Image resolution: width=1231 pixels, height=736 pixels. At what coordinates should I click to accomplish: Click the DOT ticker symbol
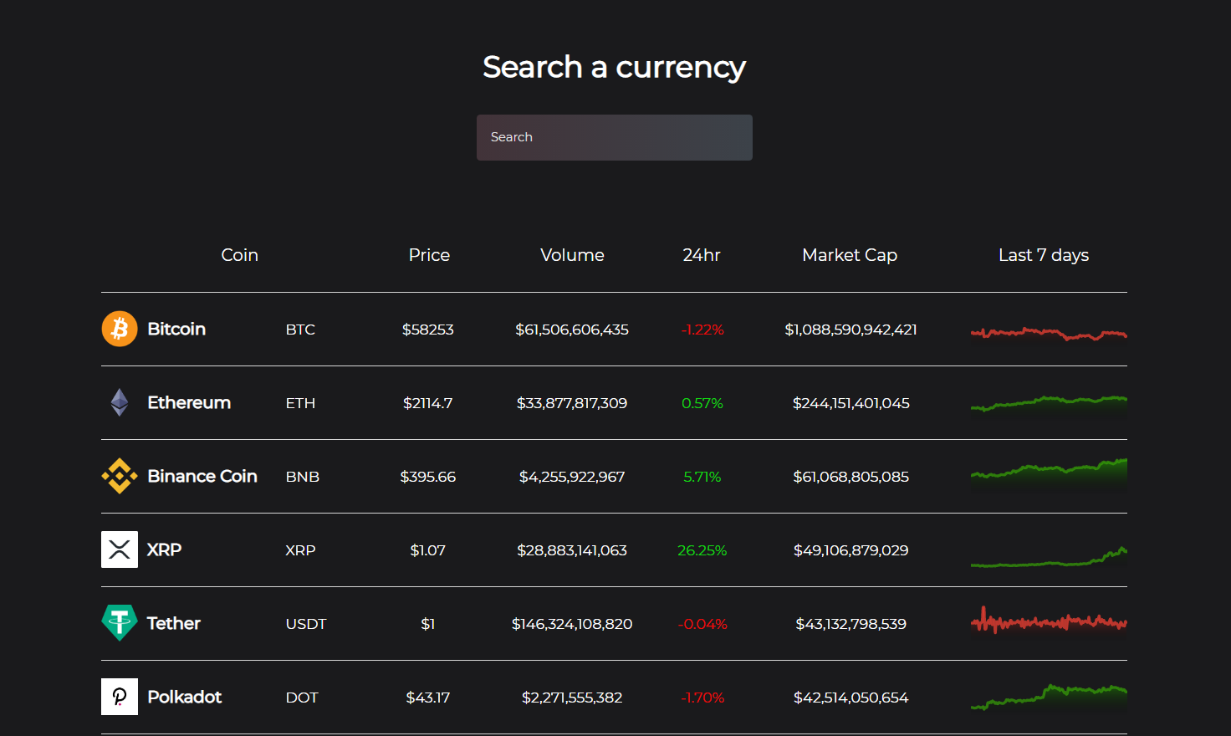(302, 698)
